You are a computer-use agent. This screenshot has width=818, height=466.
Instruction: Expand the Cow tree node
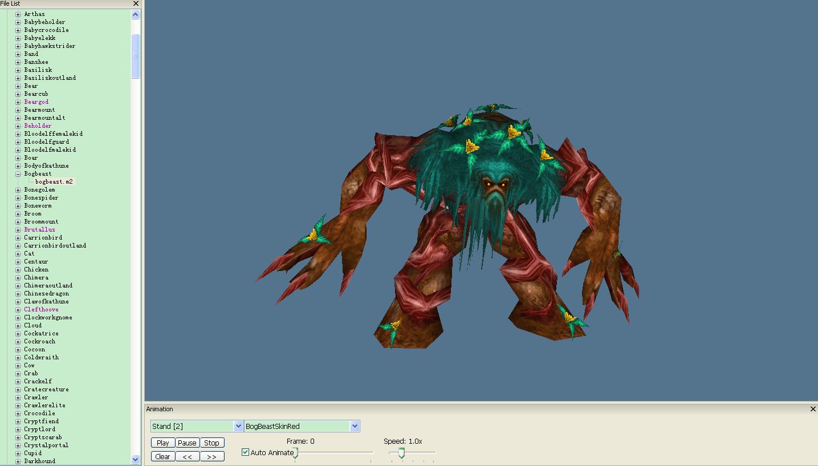click(18, 366)
